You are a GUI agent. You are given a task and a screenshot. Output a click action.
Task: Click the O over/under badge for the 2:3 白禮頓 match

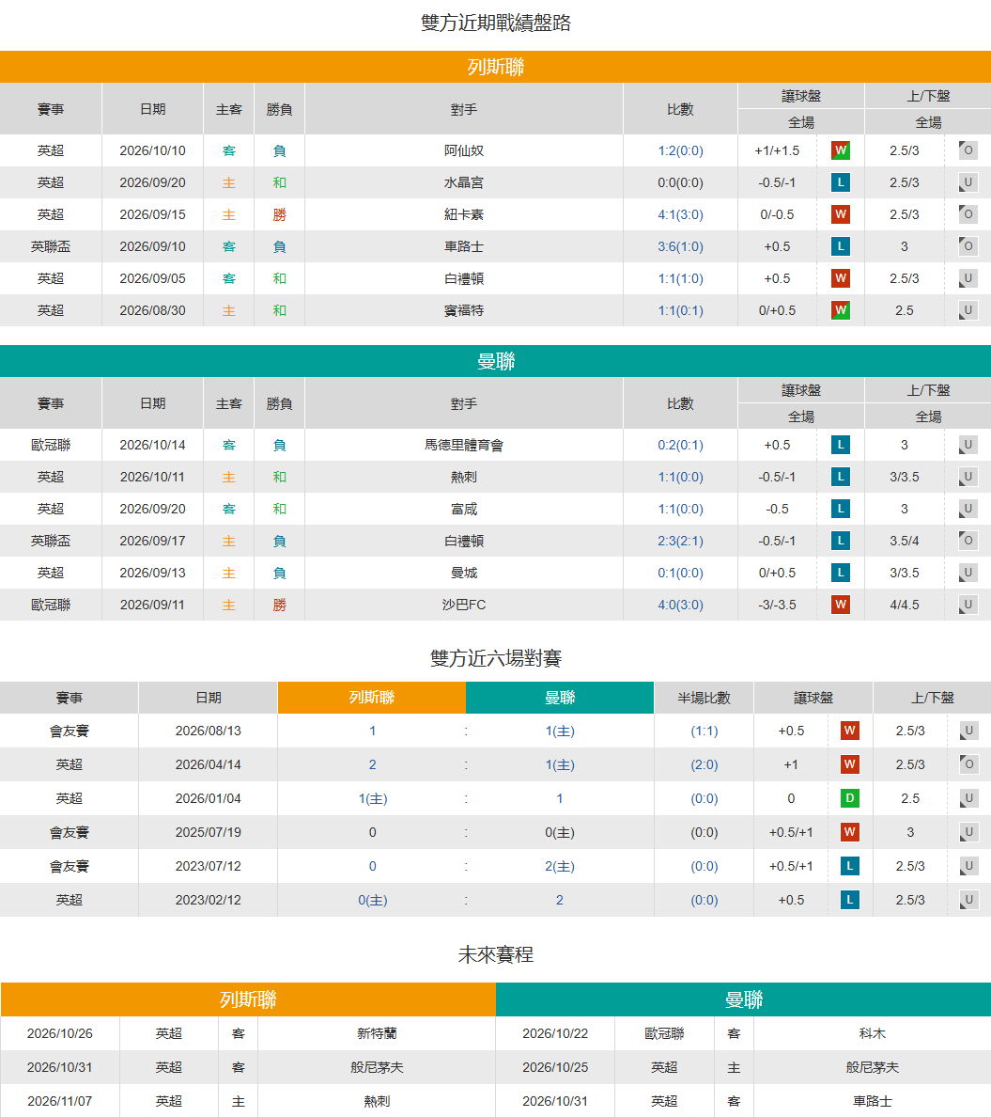(x=968, y=540)
